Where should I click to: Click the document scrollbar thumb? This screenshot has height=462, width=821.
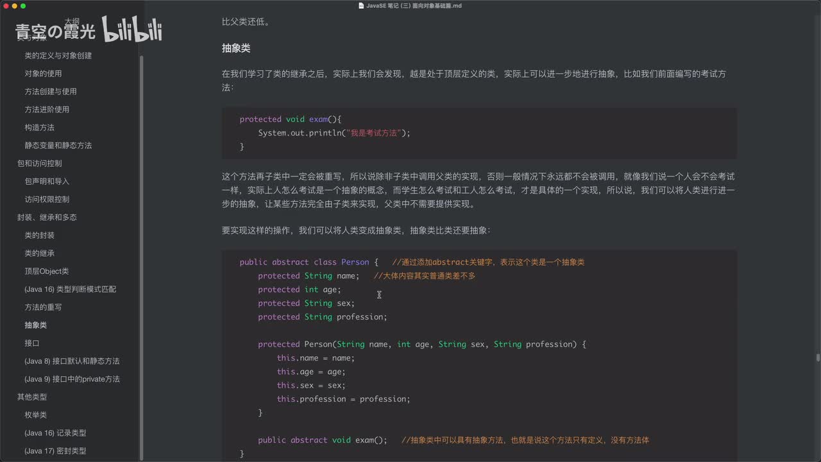click(x=818, y=358)
